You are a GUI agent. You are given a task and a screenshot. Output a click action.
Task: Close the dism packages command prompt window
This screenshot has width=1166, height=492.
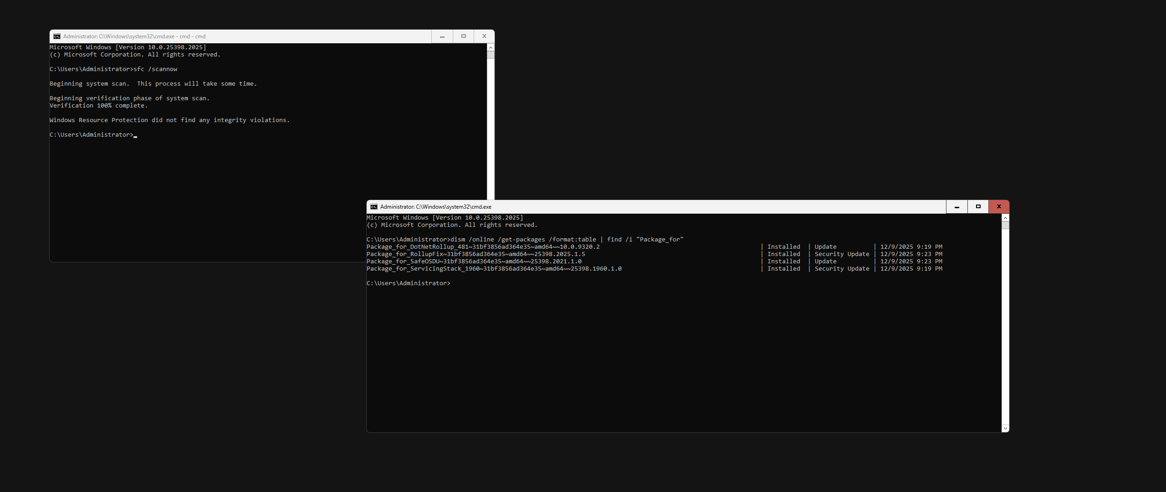(x=999, y=207)
